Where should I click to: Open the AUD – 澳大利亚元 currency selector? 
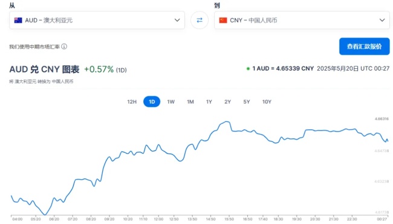point(97,20)
